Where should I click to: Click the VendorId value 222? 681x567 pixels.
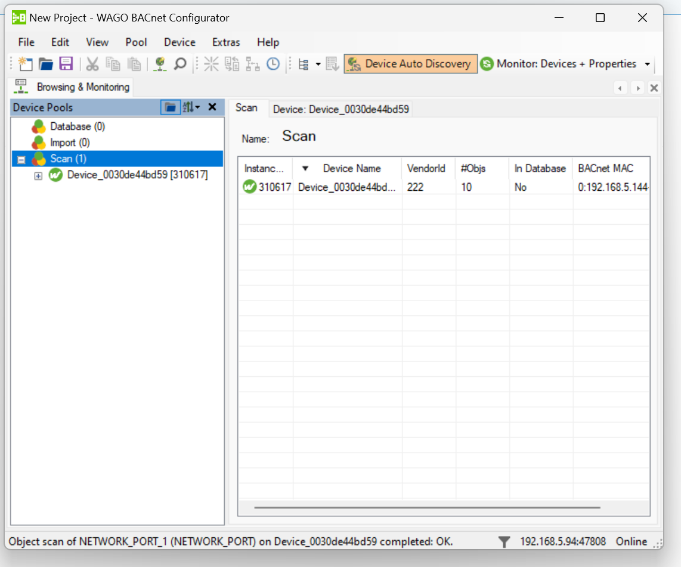[x=415, y=187]
